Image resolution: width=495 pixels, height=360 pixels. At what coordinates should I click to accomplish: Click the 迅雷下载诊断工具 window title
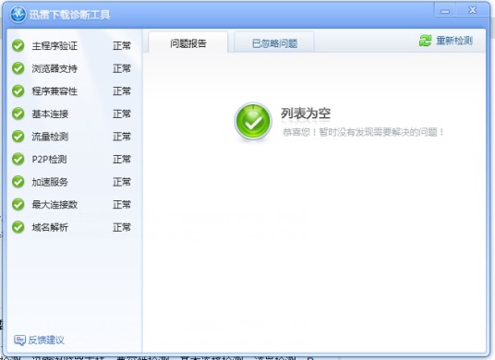click(x=70, y=15)
